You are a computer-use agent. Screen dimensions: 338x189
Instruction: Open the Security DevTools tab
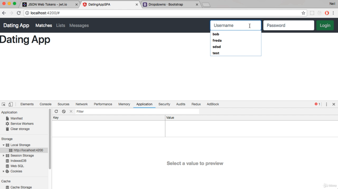[x=164, y=104]
